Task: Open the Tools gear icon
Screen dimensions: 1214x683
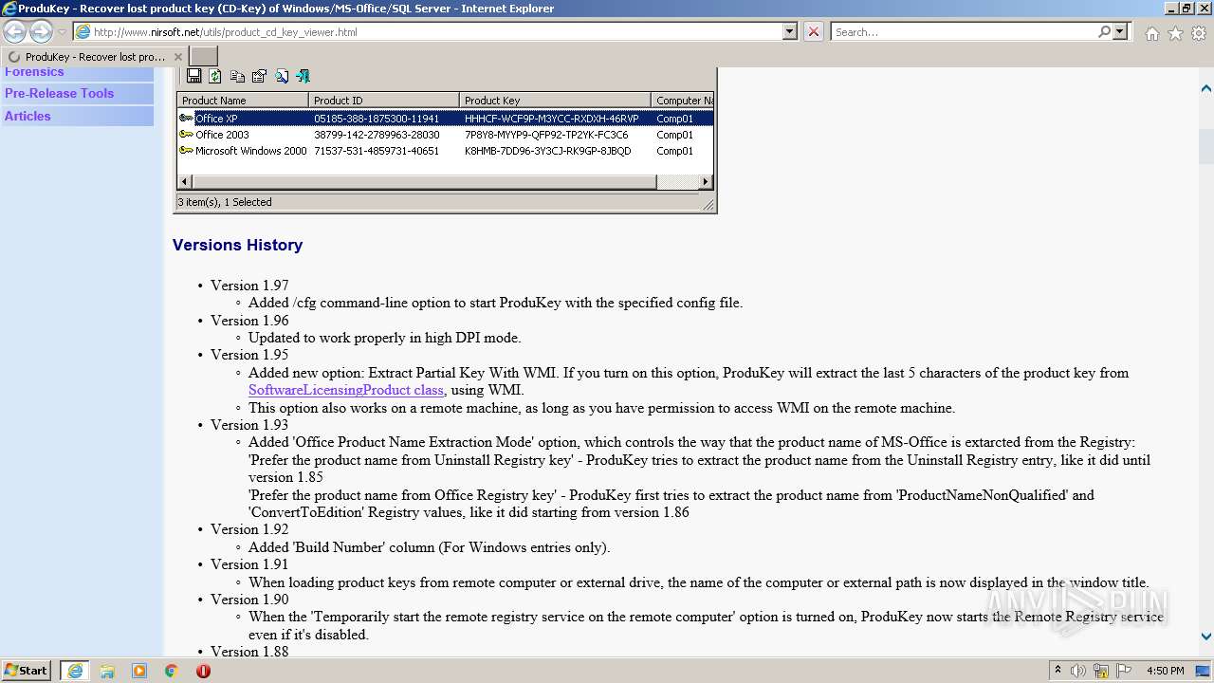Action: click(1199, 33)
